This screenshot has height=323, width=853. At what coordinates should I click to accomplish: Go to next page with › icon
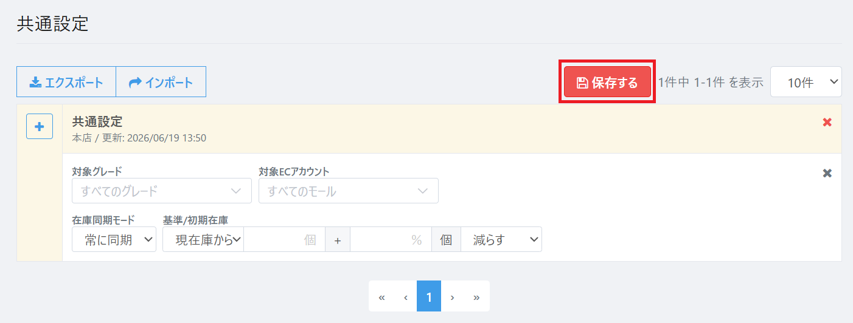click(x=452, y=296)
